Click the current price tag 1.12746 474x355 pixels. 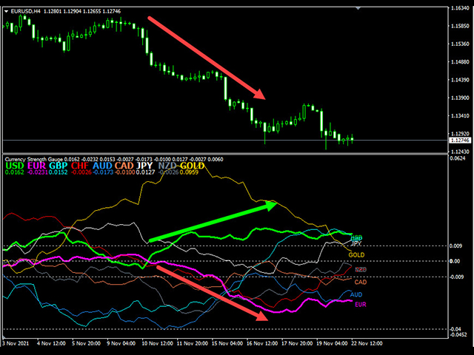pos(458,140)
